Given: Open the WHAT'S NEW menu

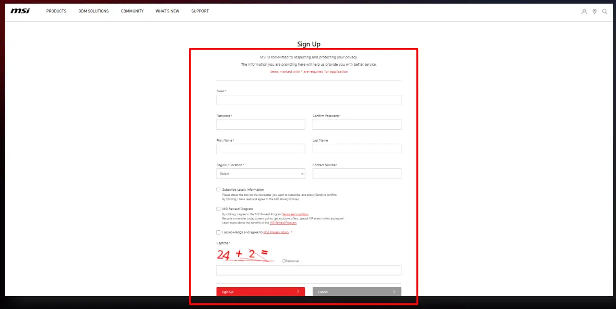Looking at the screenshot, I should (x=168, y=11).
